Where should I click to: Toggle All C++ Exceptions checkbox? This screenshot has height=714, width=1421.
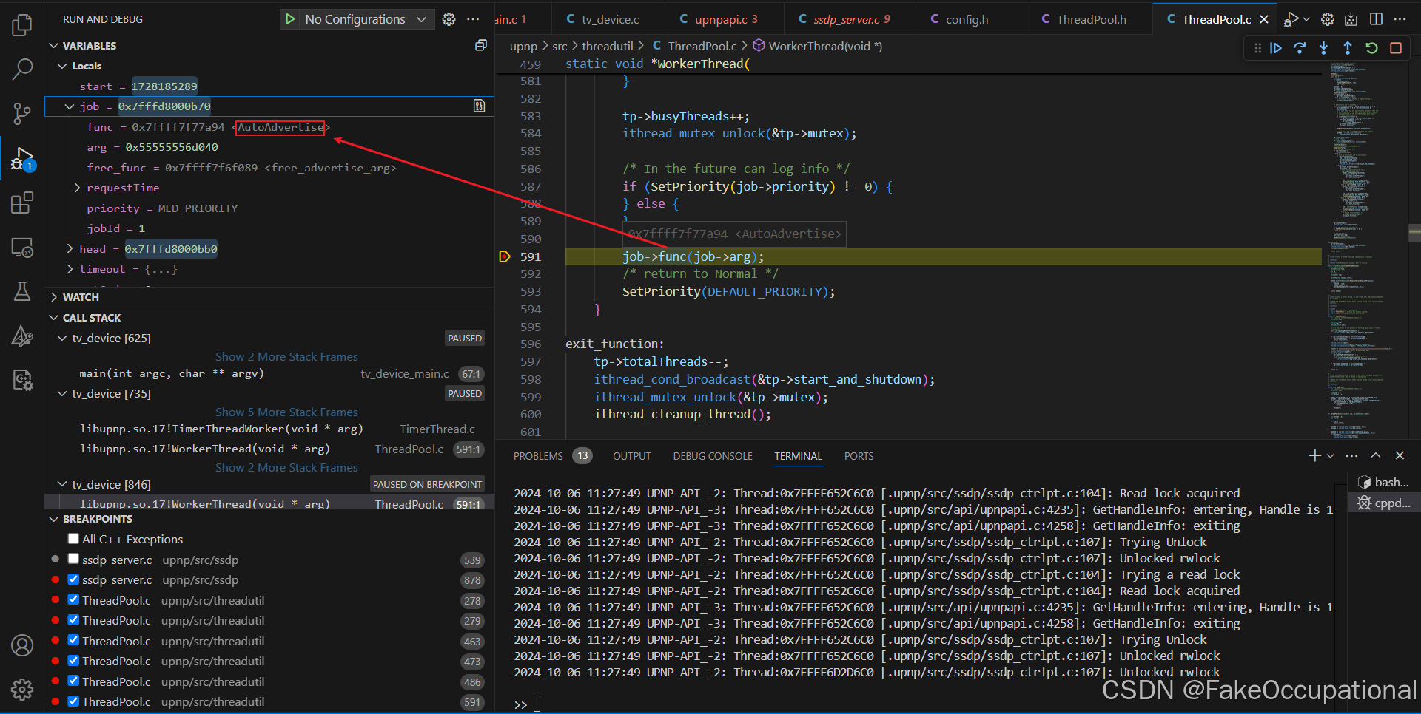coord(73,539)
